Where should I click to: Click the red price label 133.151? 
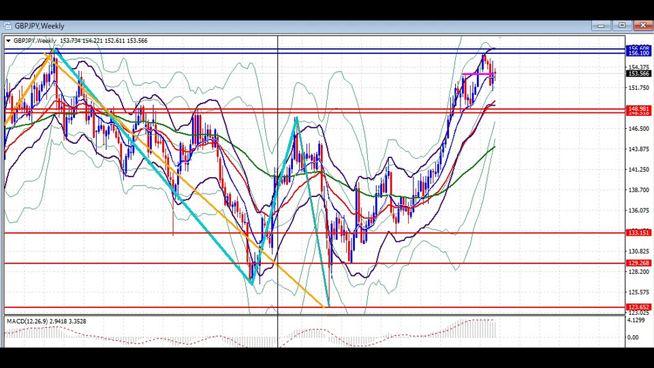[x=638, y=233]
